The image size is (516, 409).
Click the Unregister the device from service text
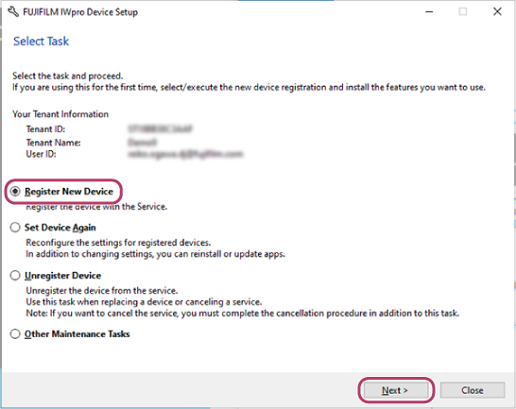point(102,291)
